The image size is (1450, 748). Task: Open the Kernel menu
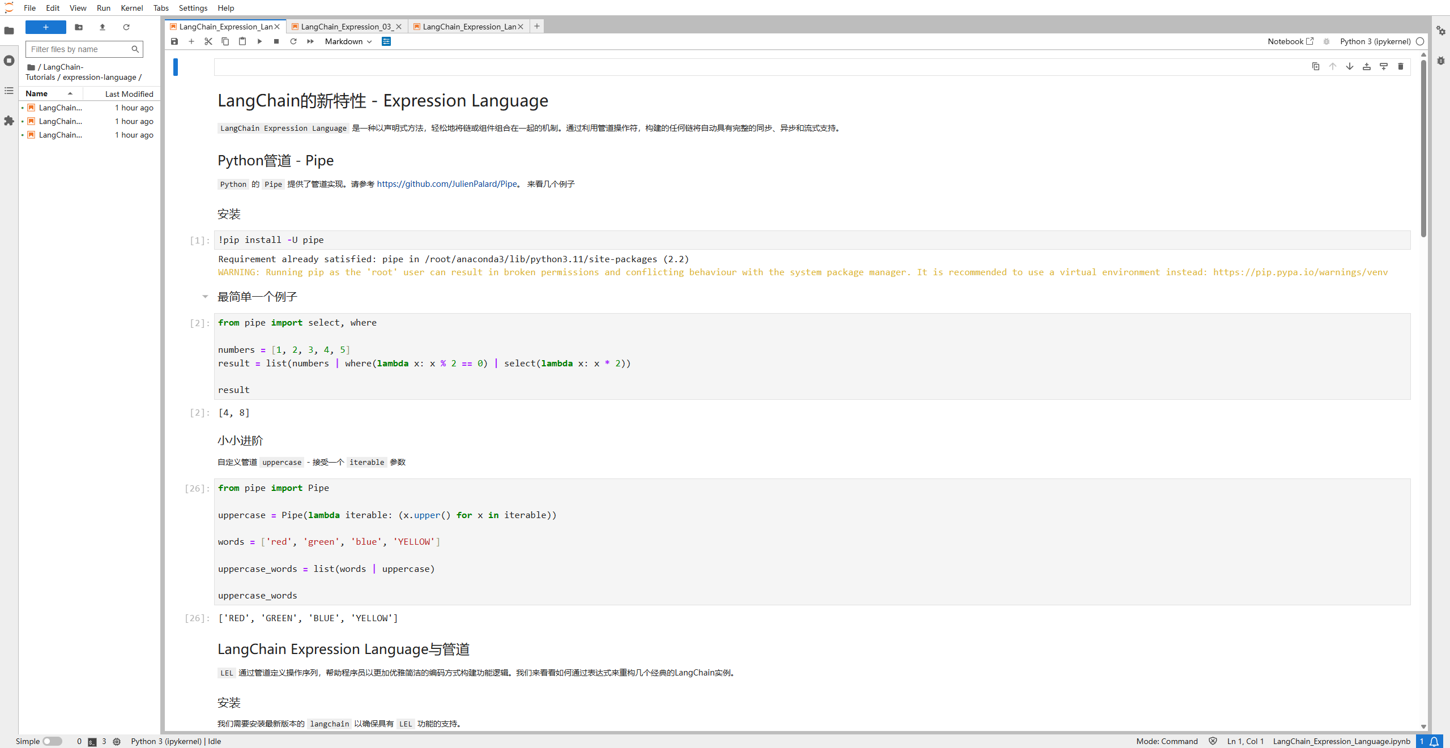(x=132, y=8)
